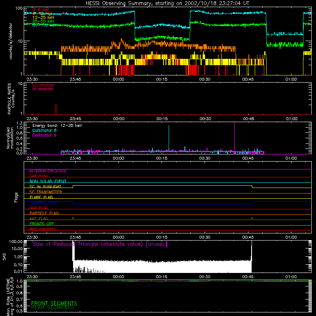Click the Flags panel axis label
The width and height of the screenshot is (316, 316).
(16, 197)
